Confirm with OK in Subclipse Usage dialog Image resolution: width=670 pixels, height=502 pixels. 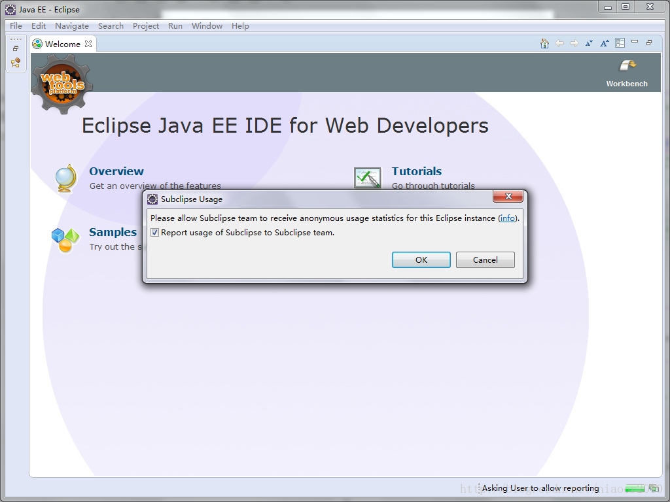[421, 259]
